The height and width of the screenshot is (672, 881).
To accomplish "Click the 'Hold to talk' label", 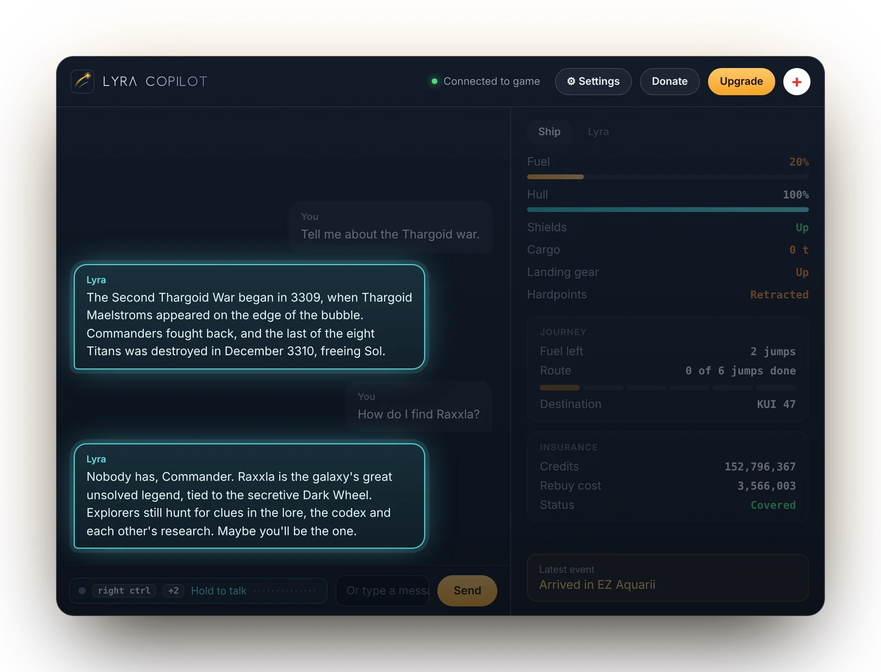I will click(x=219, y=591).
